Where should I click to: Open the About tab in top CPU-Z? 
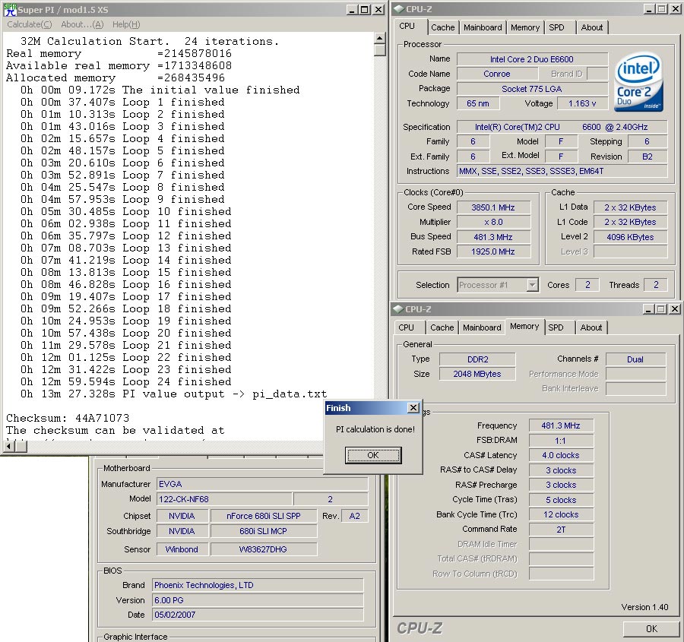click(591, 27)
